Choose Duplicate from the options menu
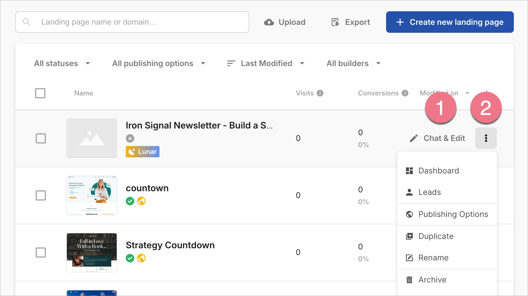Screen dimensions: 528x296 447,236
